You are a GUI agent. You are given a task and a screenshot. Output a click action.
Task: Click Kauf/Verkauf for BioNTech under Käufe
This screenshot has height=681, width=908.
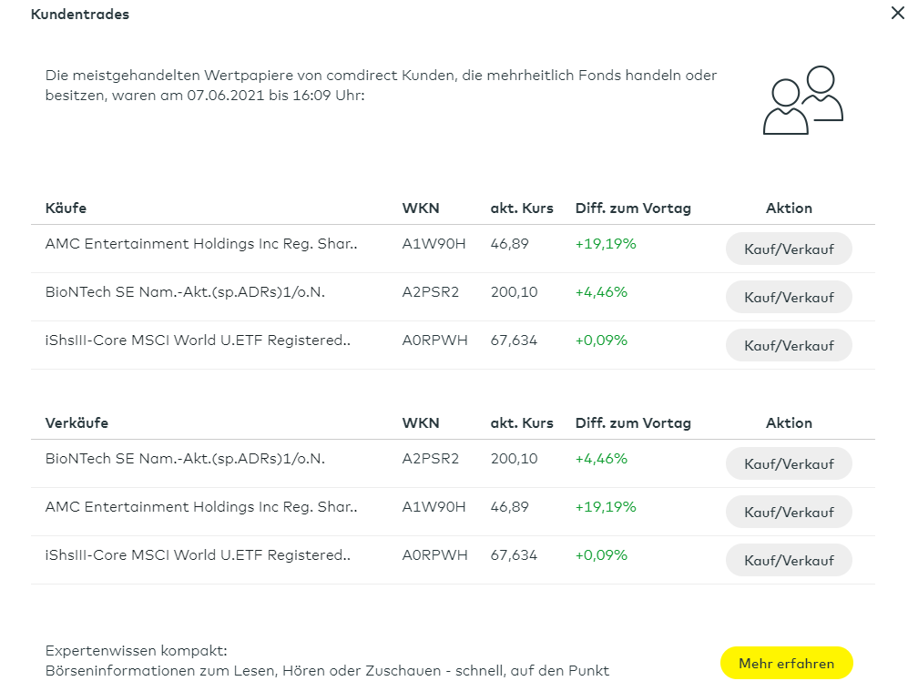[x=789, y=297]
